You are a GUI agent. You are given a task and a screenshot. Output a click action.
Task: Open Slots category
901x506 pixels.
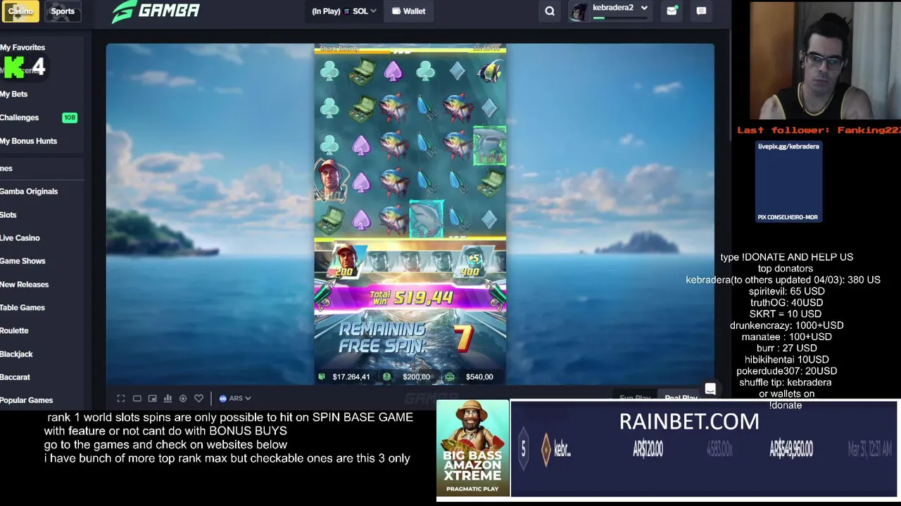click(8, 214)
